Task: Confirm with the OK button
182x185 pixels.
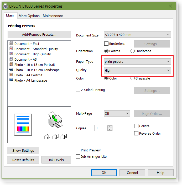Action: point(104,173)
